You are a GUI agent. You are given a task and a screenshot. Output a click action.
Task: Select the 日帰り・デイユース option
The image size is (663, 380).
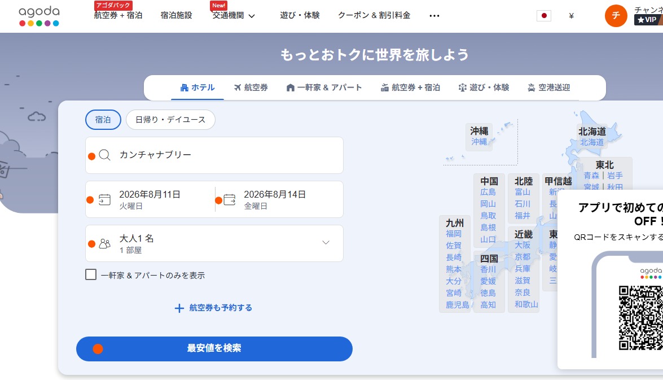pyautogui.click(x=170, y=120)
